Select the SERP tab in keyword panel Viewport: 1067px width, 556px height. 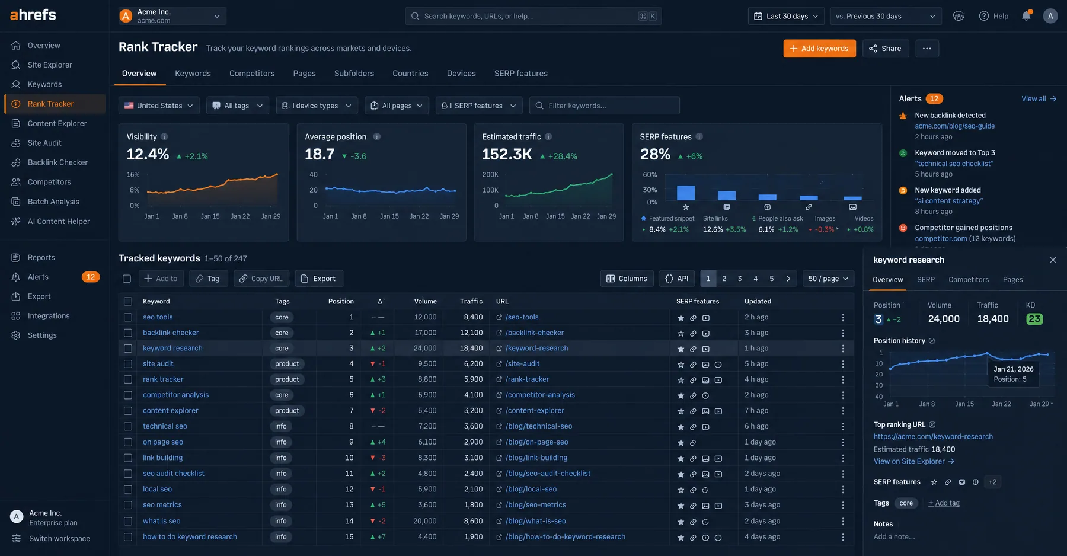pos(926,280)
